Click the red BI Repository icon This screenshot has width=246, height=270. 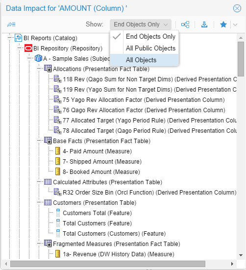tap(28, 48)
